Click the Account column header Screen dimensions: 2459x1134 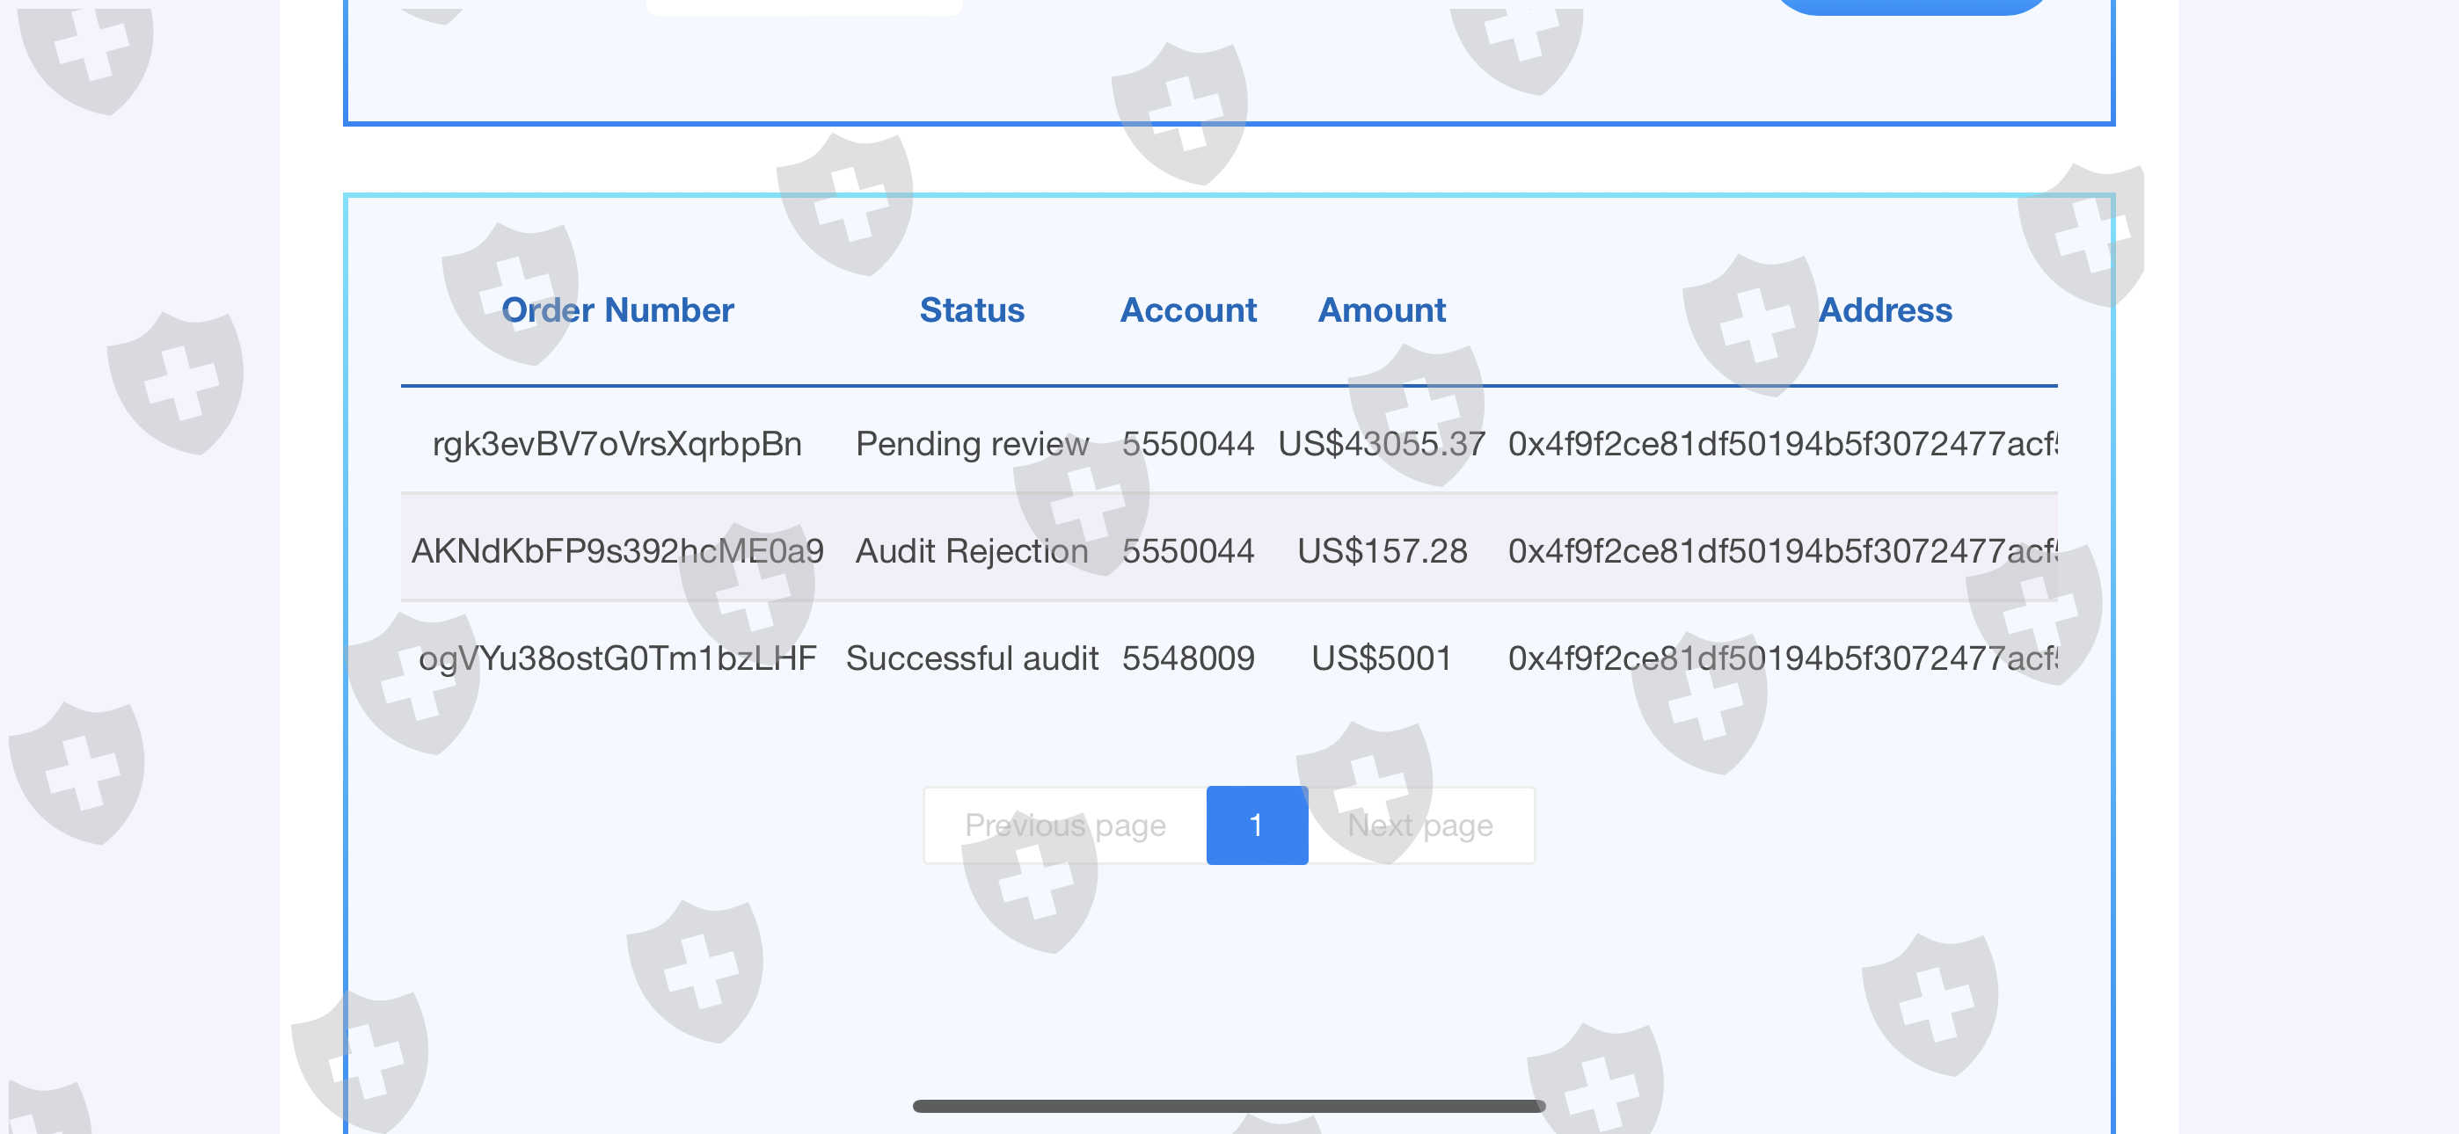1187,310
